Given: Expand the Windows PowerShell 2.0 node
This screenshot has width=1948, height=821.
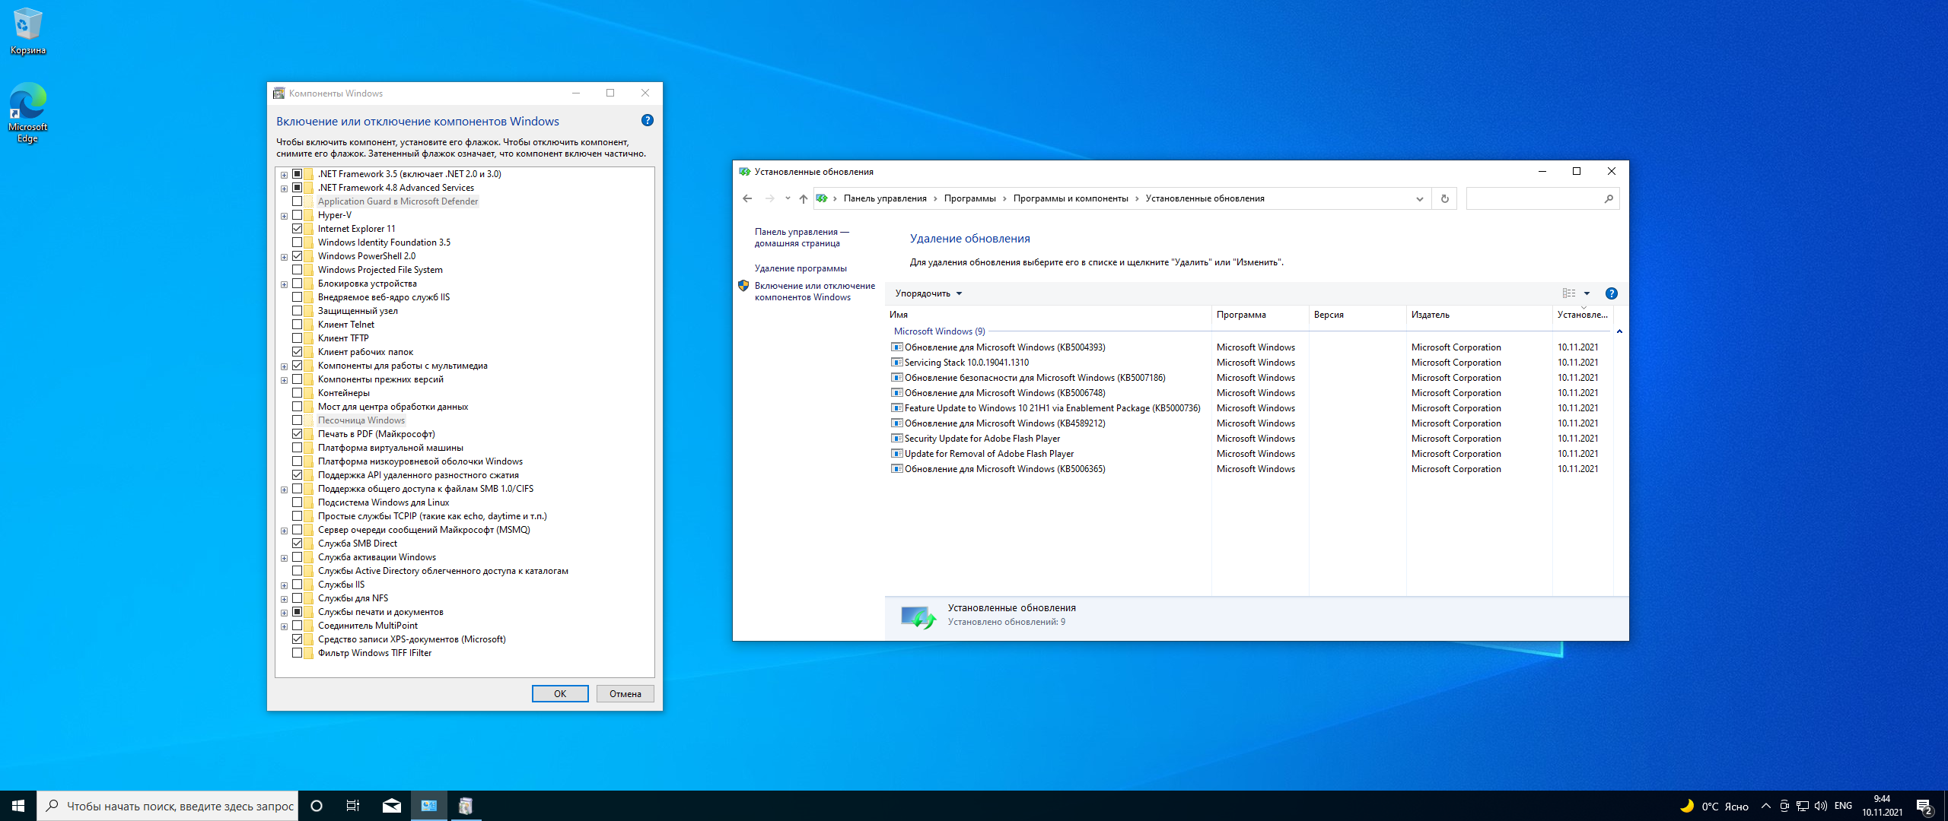Looking at the screenshot, I should (x=285, y=257).
